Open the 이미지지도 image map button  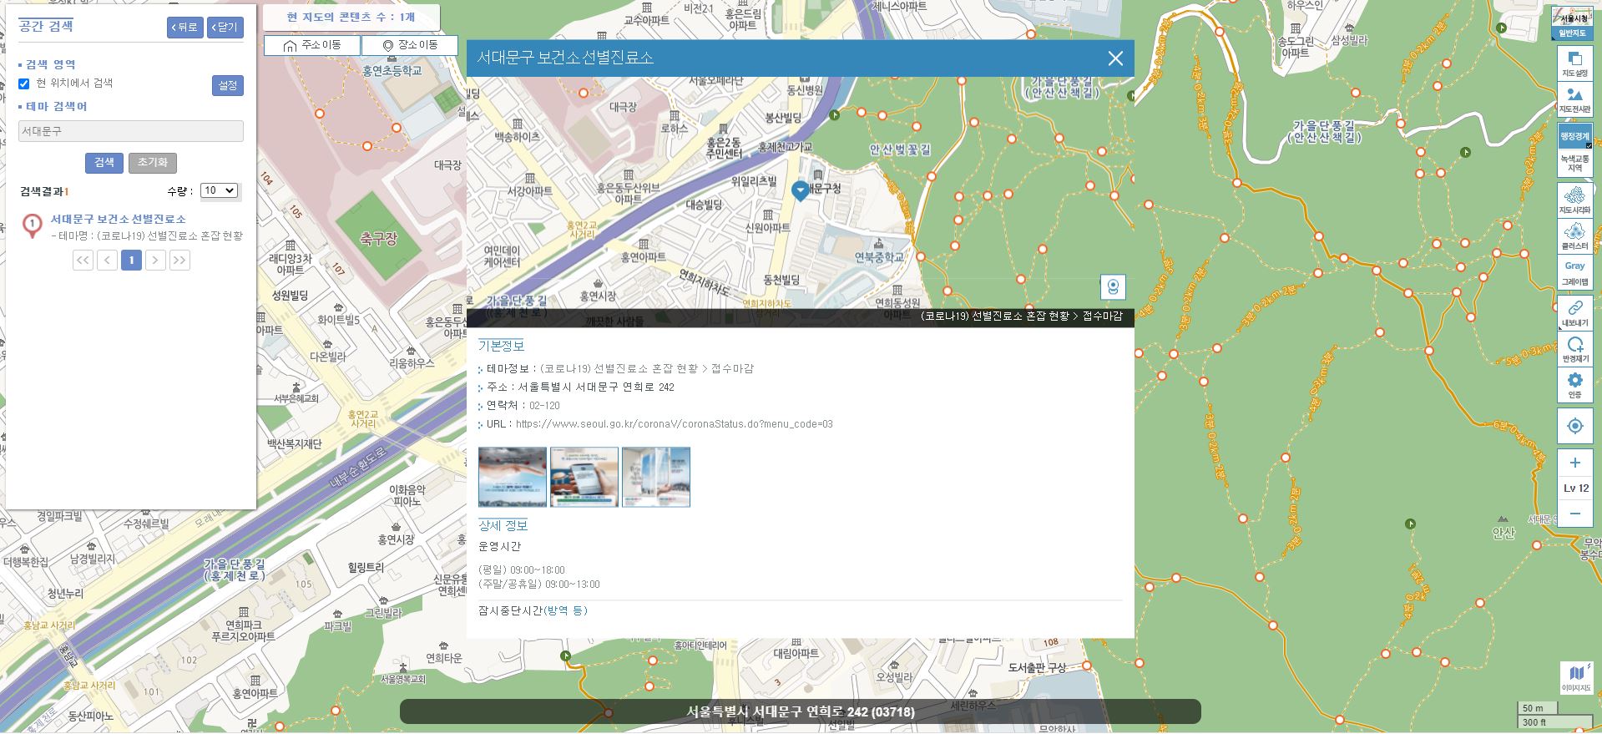point(1576,678)
